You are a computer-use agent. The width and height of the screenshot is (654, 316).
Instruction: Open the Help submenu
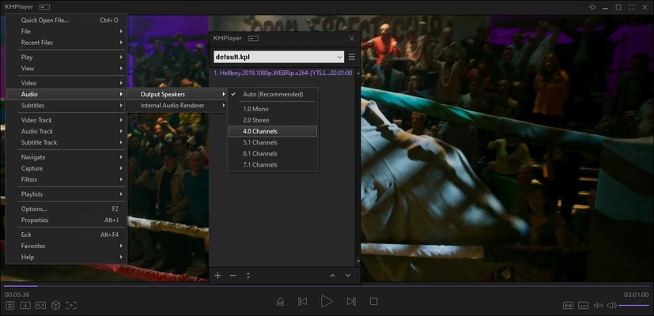point(66,258)
